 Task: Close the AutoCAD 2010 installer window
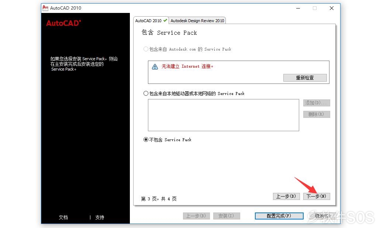[332, 8]
